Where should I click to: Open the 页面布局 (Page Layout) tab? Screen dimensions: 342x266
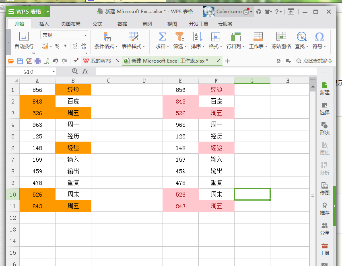[x=71, y=24]
